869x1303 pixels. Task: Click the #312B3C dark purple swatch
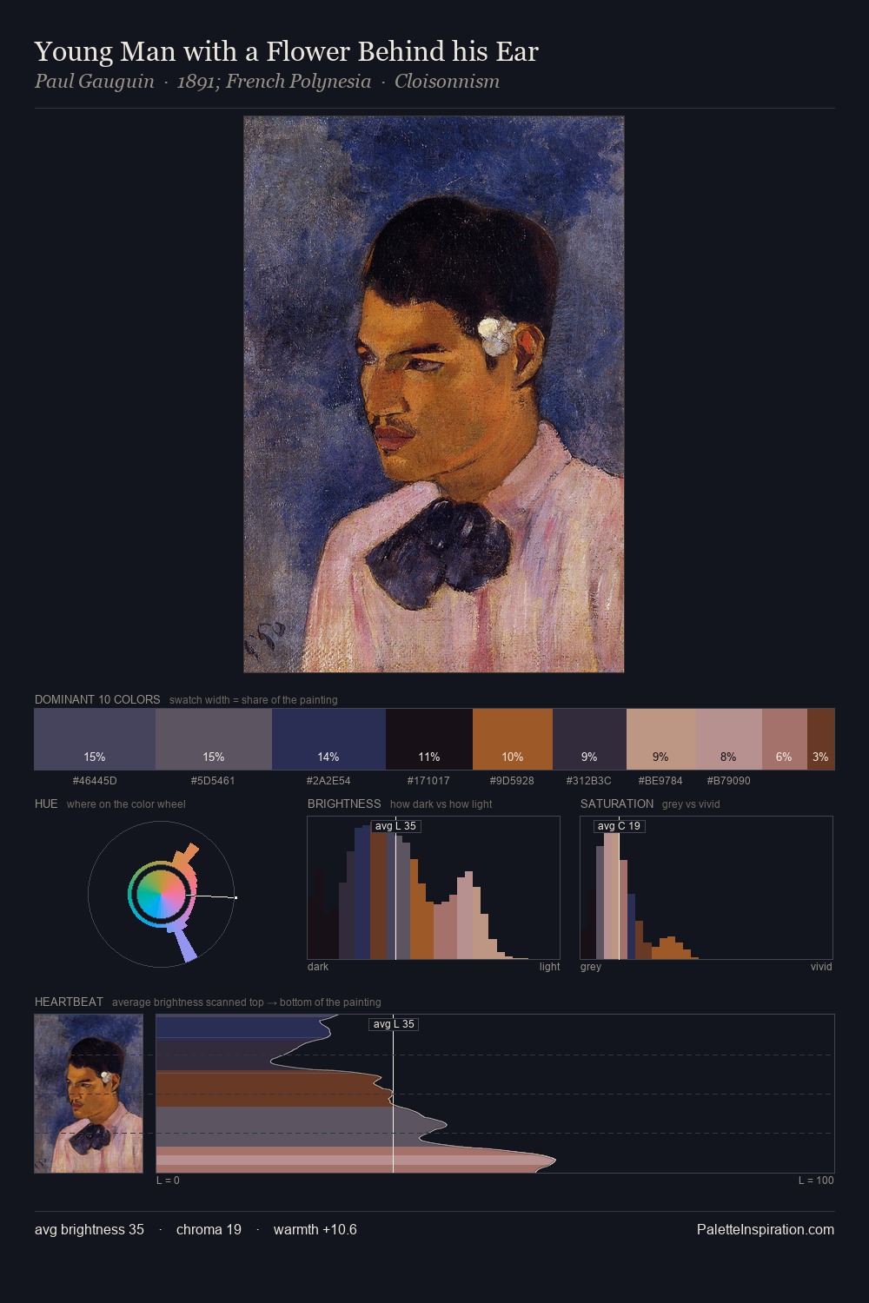tap(589, 739)
